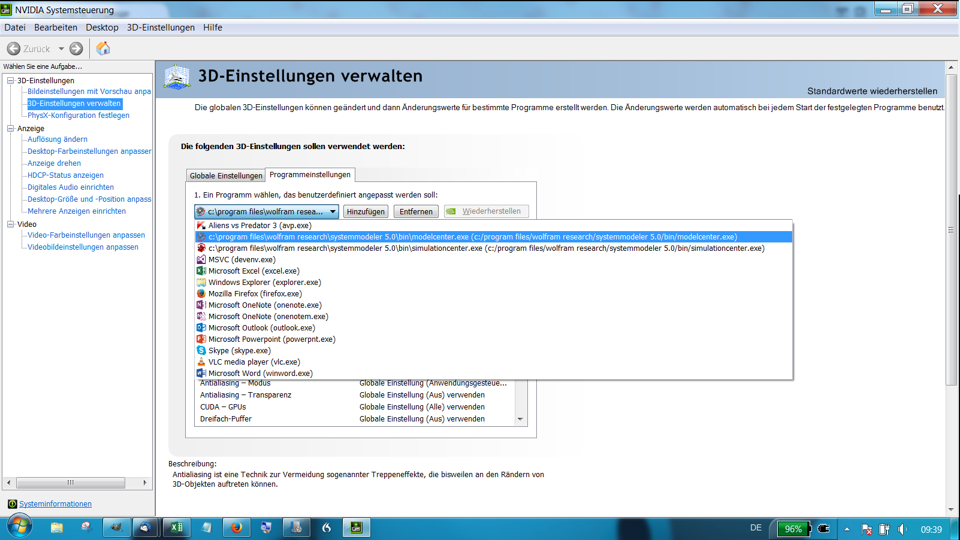Select 3D-Einstellungen verwalten tree item
This screenshot has height=540, width=960.
click(x=74, y=104)
